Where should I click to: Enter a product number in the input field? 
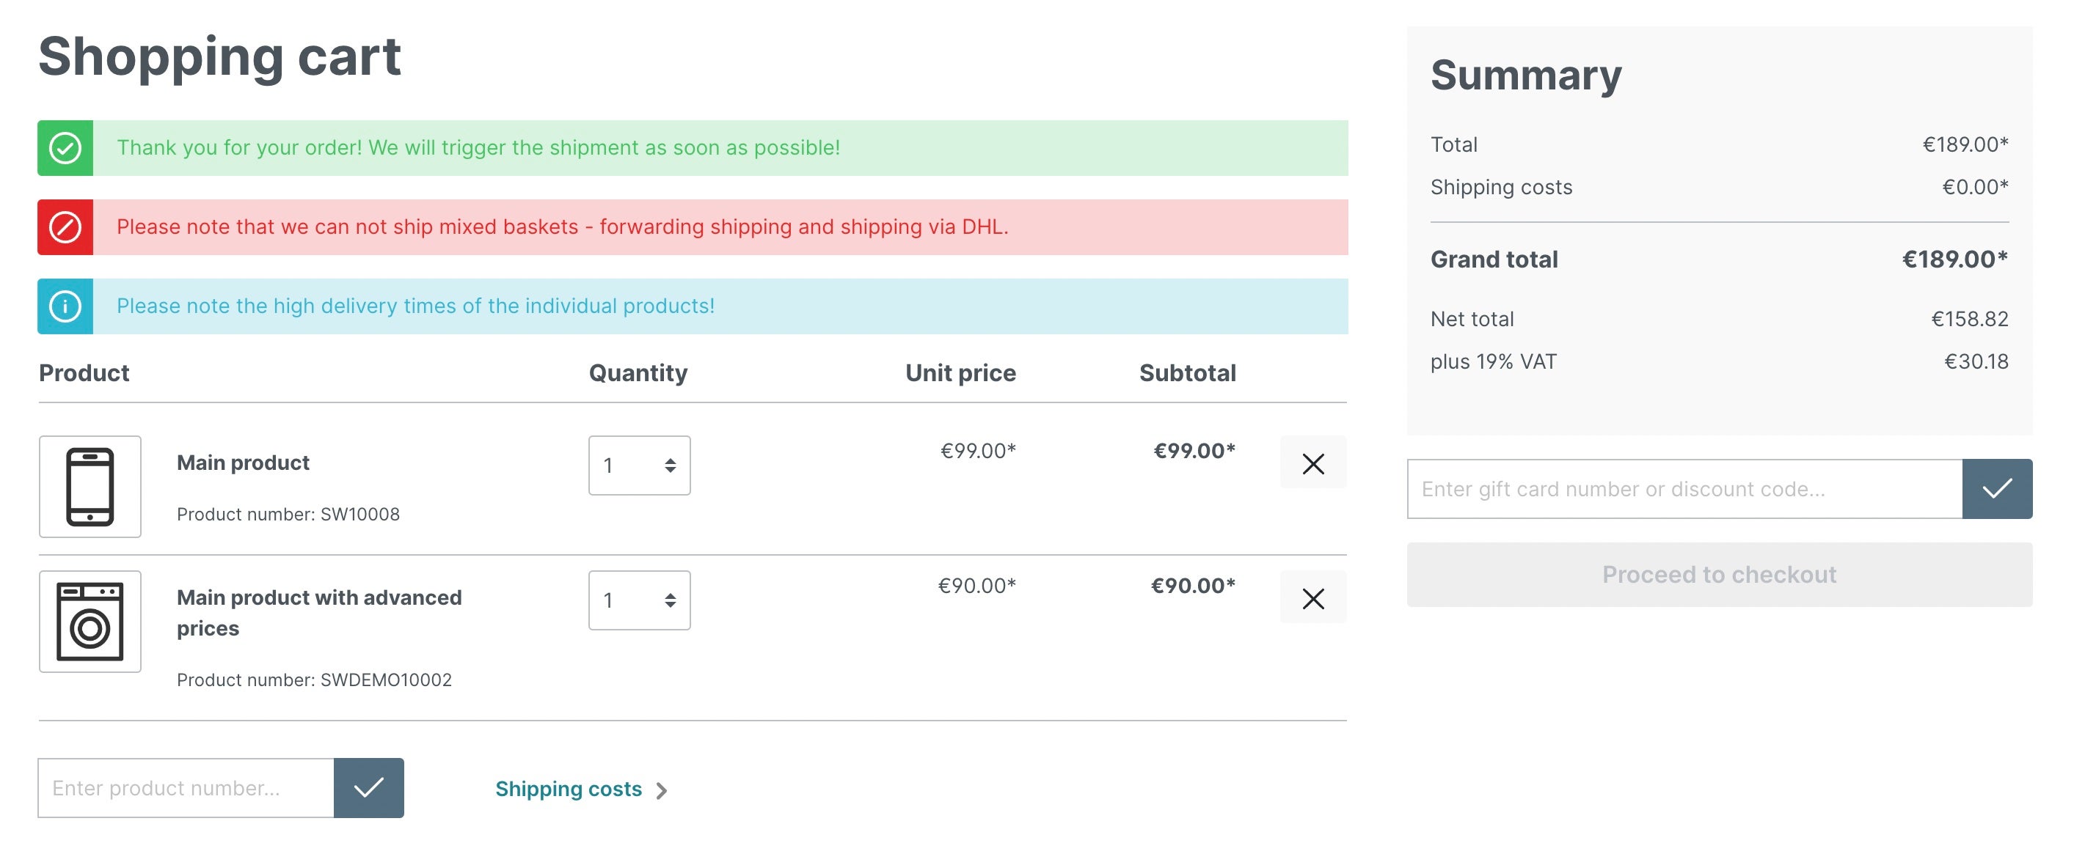tap(186, 788)
